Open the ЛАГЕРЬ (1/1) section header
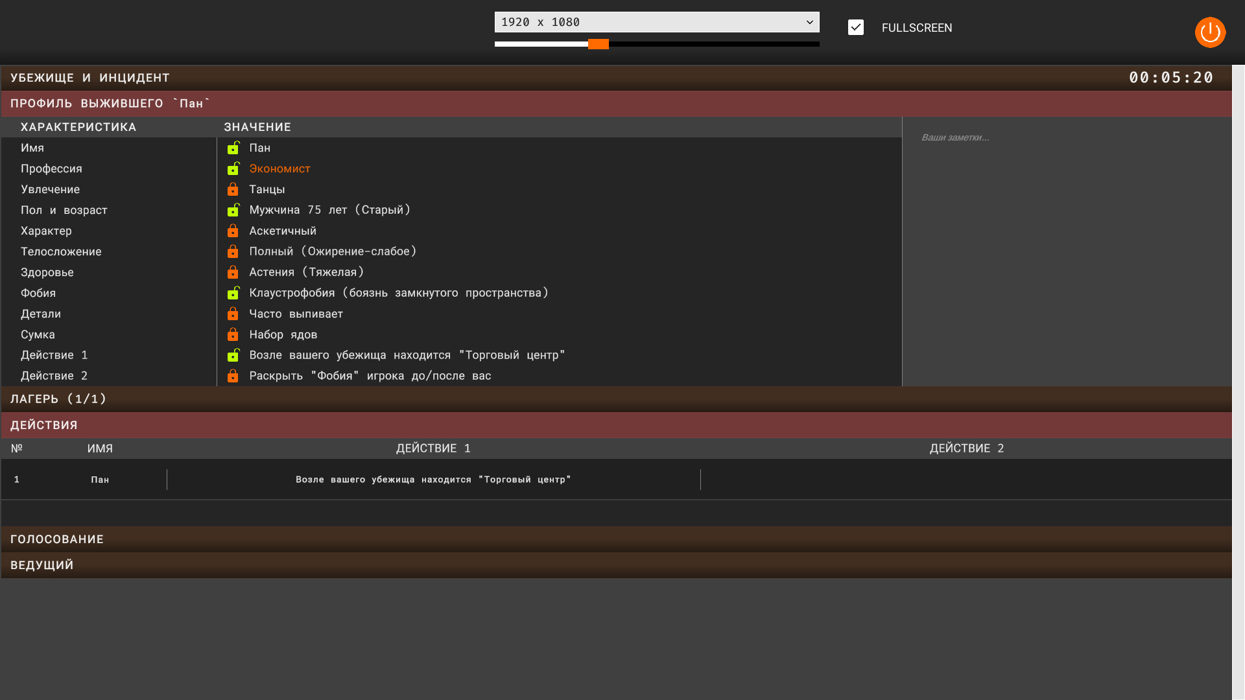This screenshot has width=1245, height=700. coord(58,399)
